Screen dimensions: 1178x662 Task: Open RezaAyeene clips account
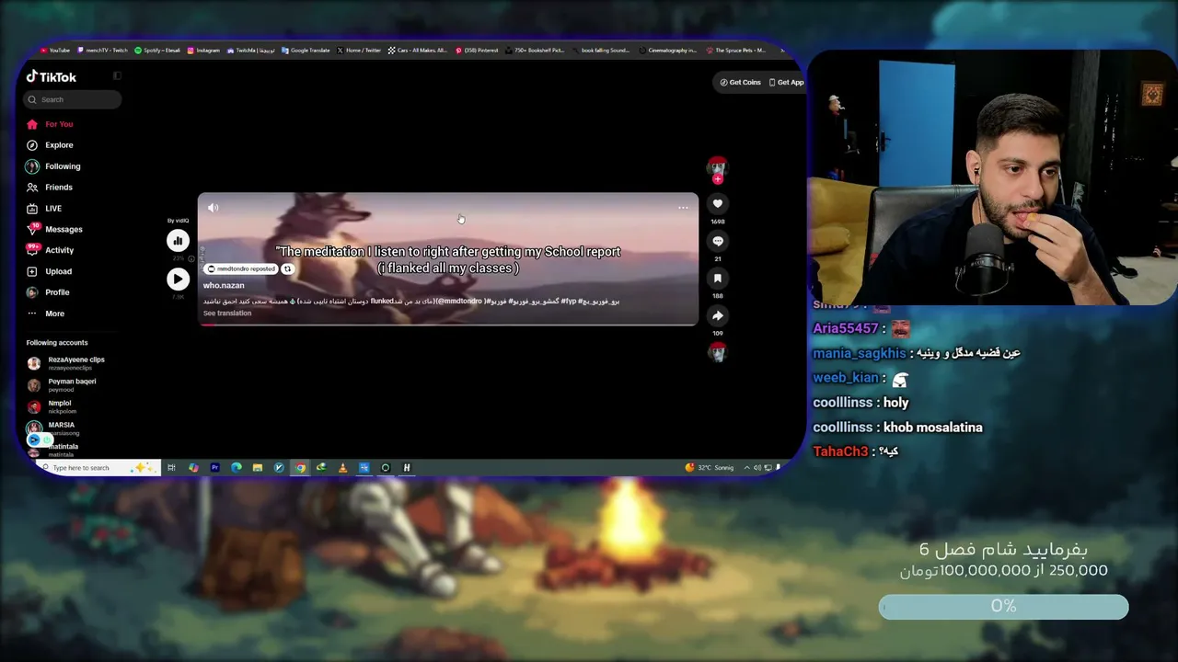click(66, 363)
